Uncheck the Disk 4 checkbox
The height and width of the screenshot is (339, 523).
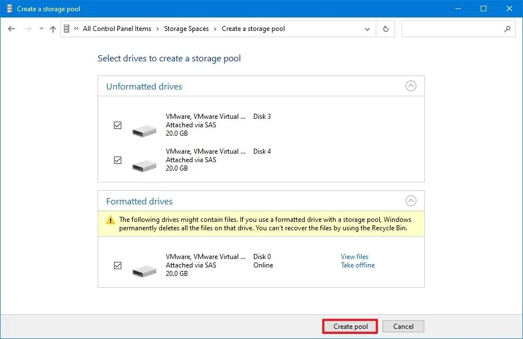118,160
